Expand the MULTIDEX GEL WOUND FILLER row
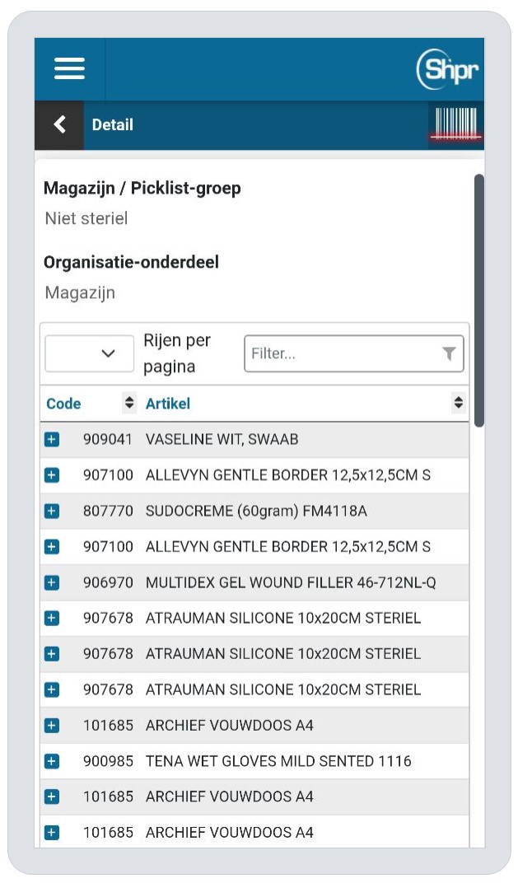The image size is (518, 883). (52, 583)
